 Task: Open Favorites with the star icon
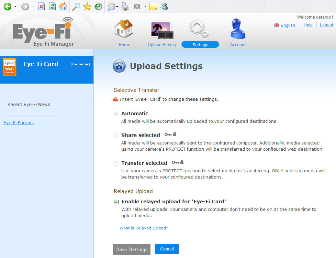coord(87,7)
